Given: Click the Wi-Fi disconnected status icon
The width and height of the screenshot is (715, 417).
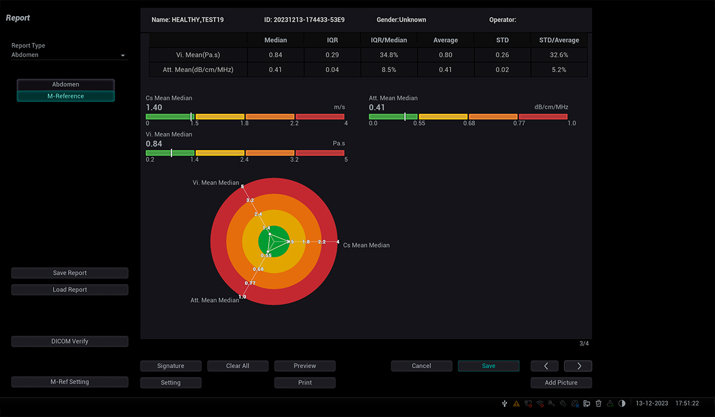Looking at the screenshot, I should pyautogui.click(x=540, y=404).
